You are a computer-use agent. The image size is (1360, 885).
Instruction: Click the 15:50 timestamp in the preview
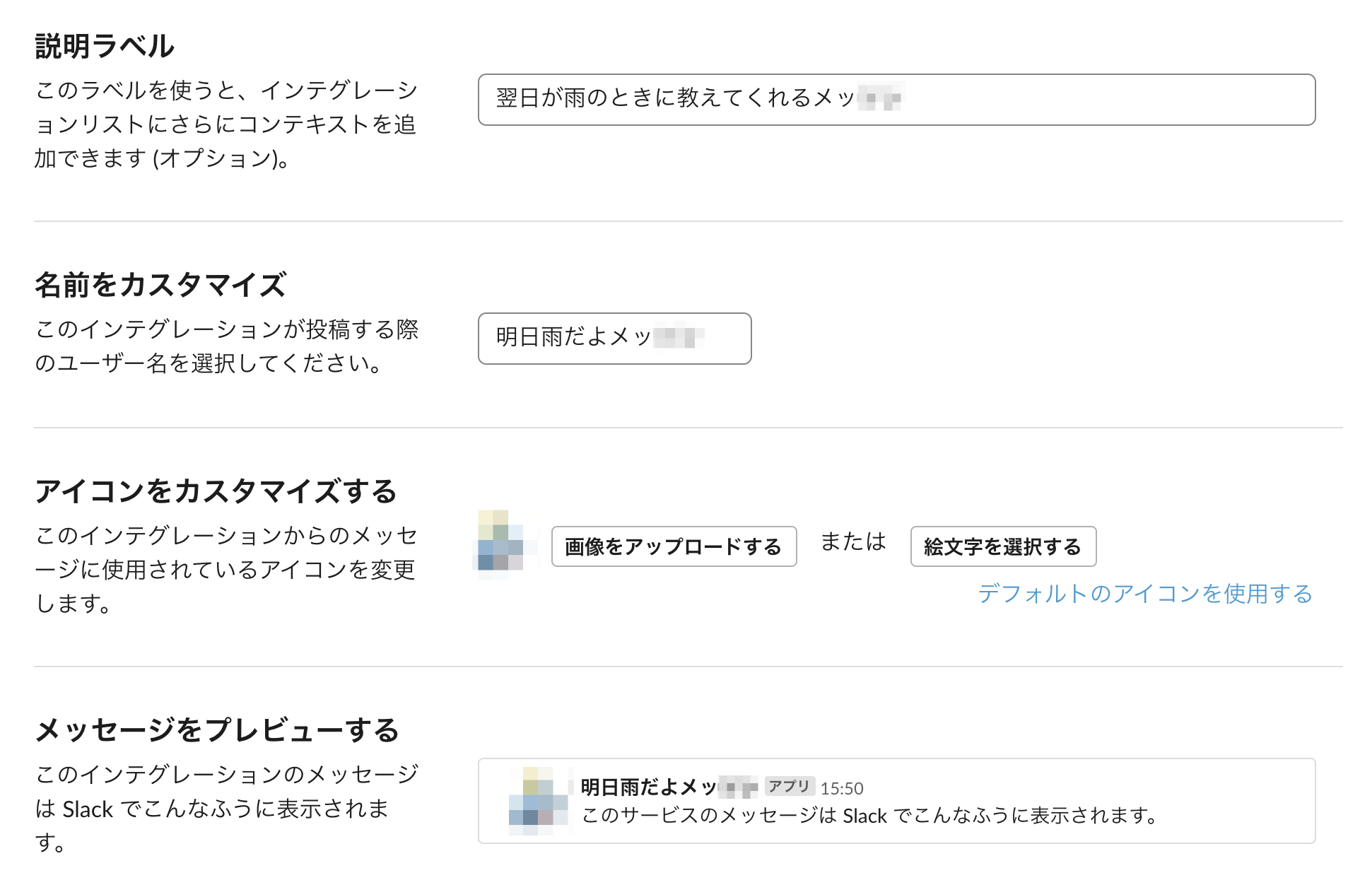tap(841, 788)
